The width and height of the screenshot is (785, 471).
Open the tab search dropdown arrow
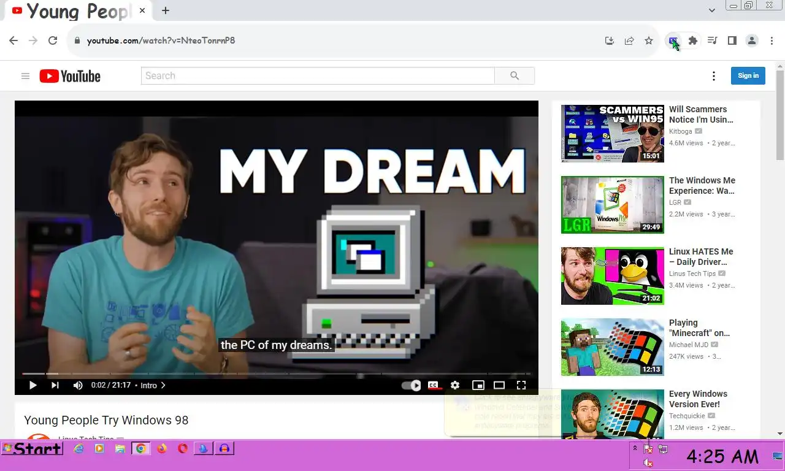(x=712, y=10)
